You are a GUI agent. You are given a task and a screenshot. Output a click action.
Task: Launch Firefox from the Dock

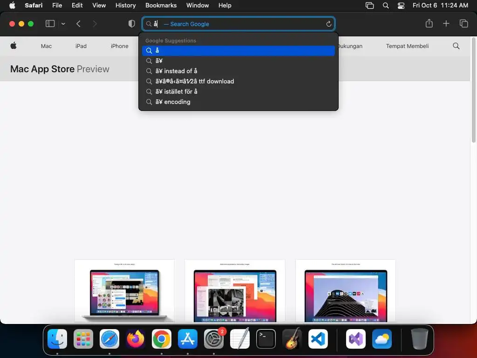tap(136, 339)
